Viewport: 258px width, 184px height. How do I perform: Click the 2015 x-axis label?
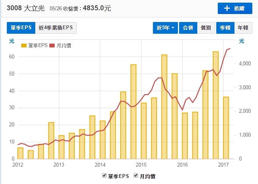pos(141,165)
